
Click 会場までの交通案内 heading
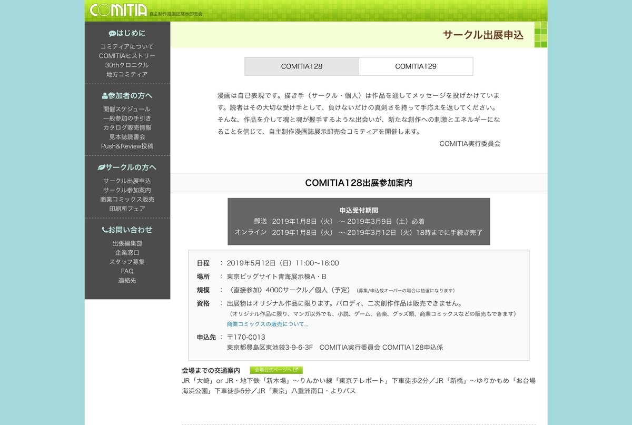point(211,371)
